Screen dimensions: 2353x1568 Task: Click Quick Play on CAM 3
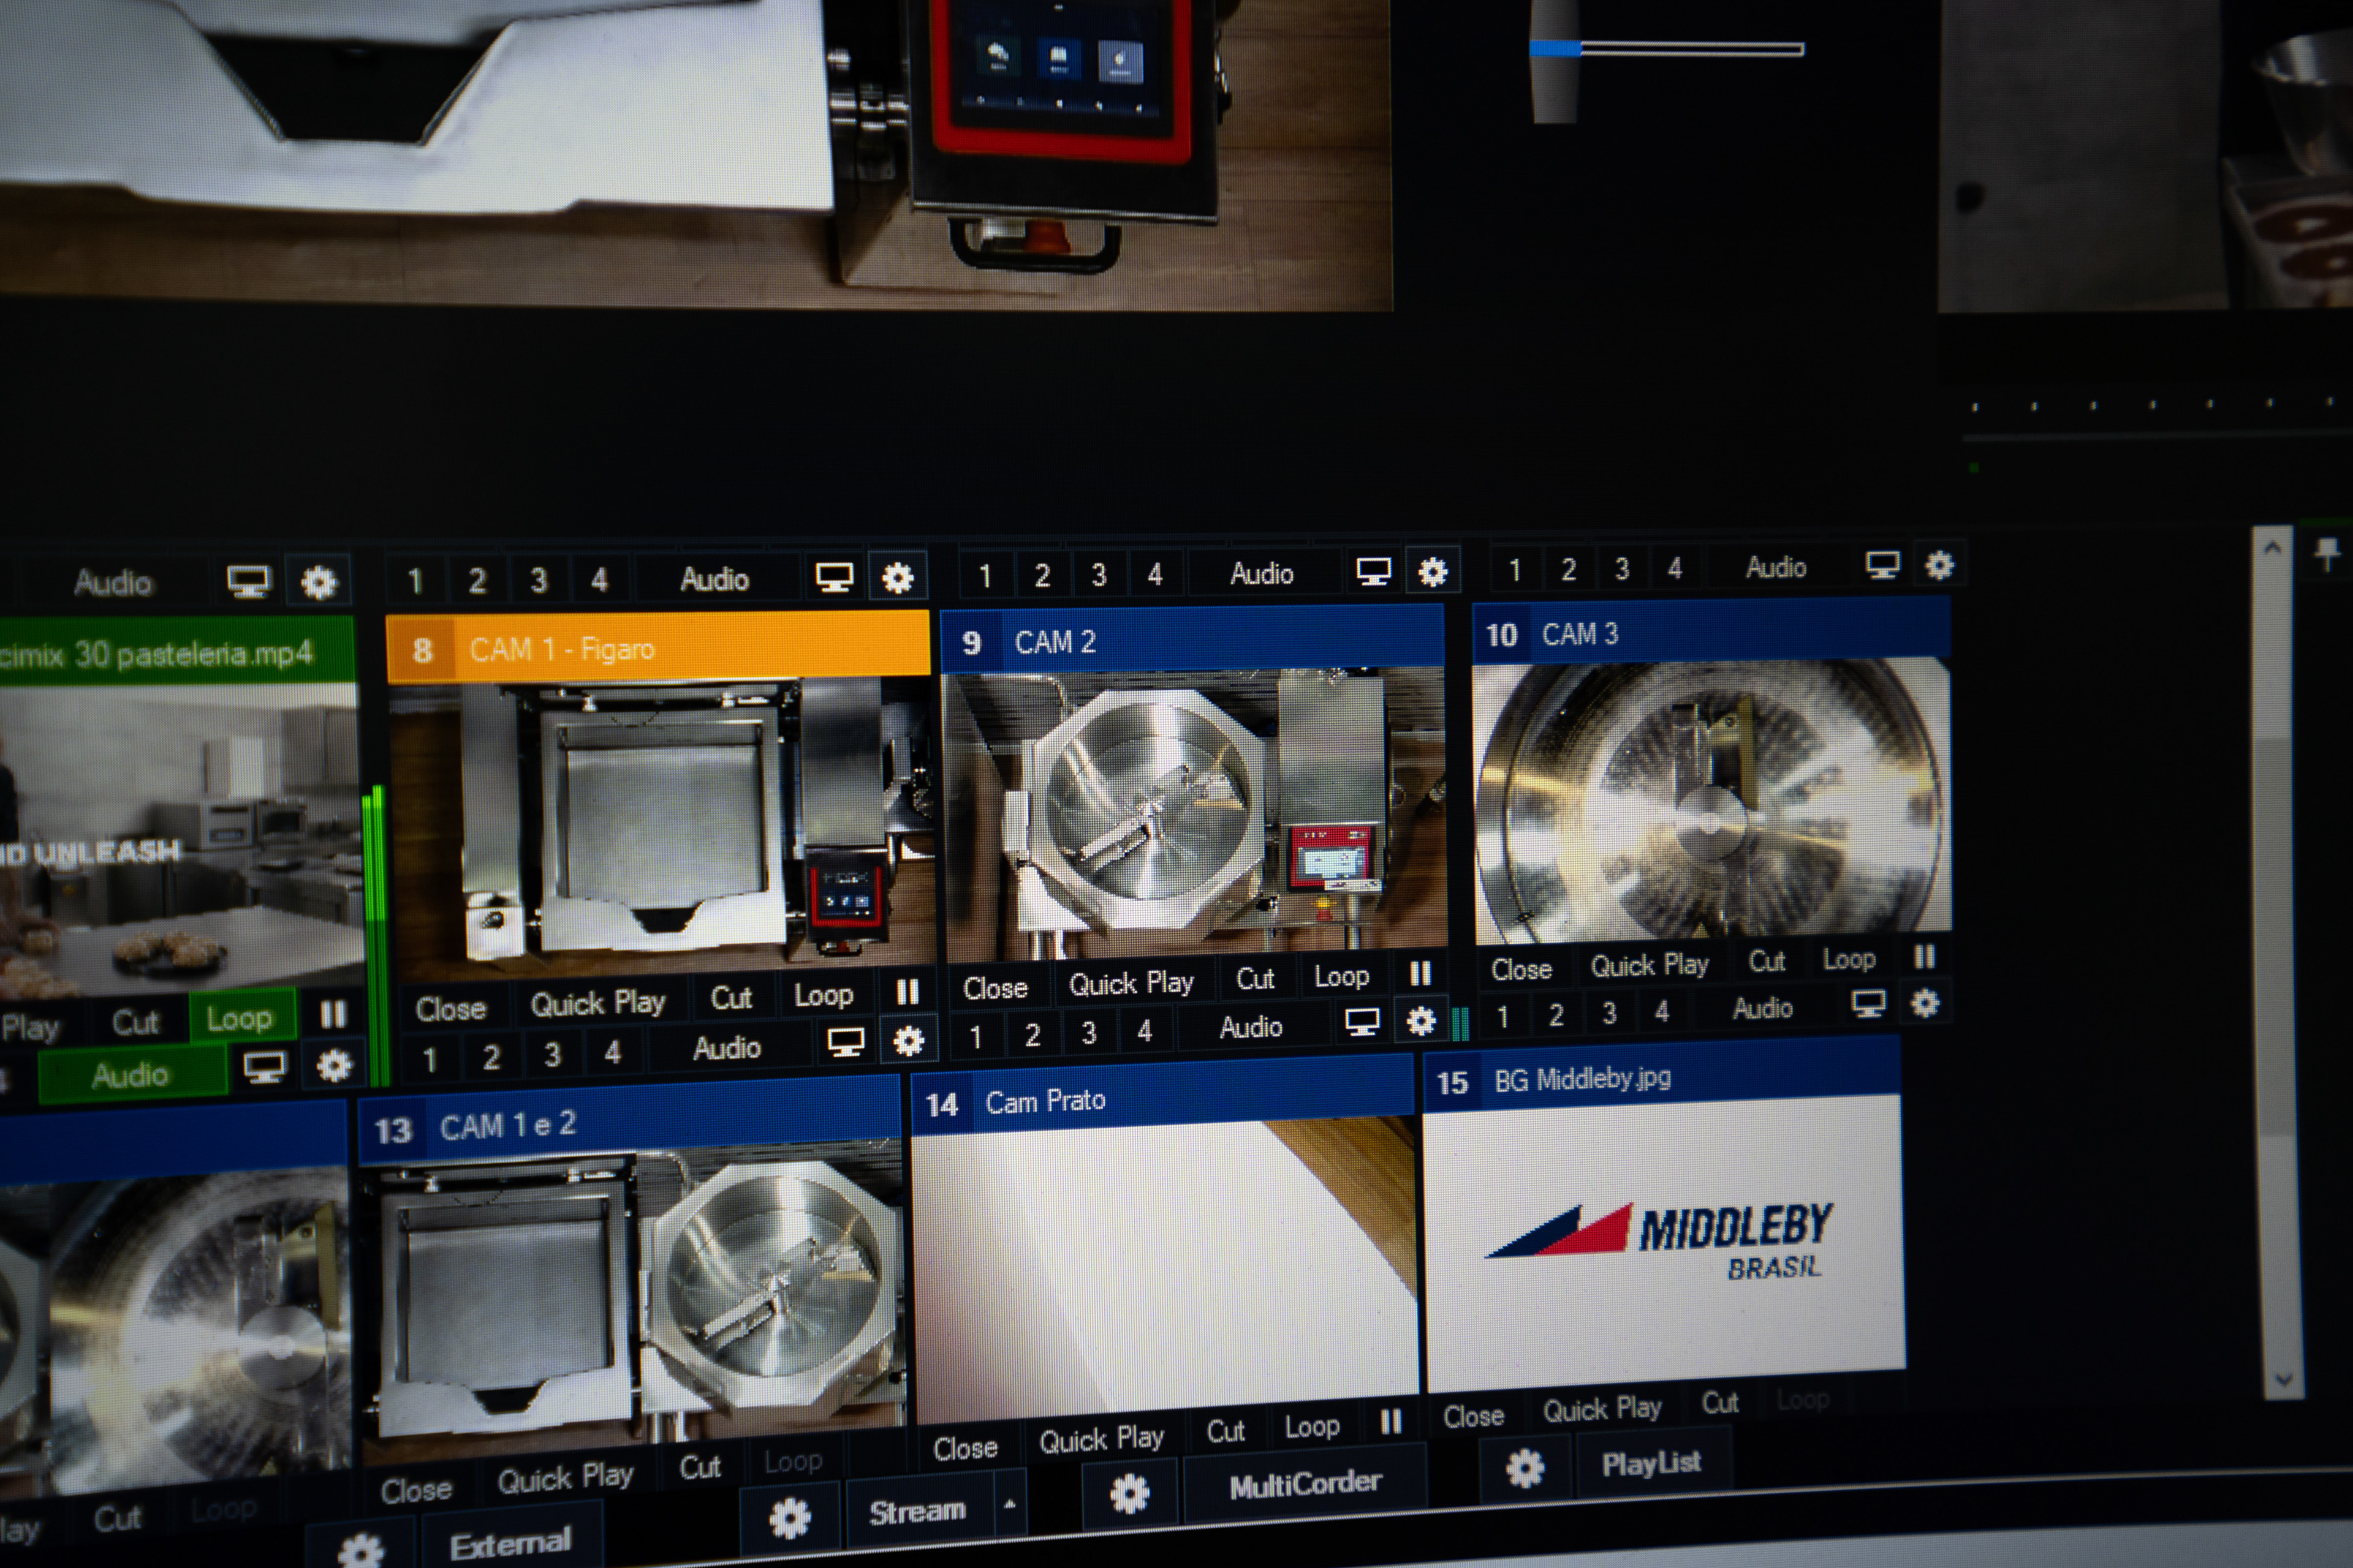(1649, 966)
